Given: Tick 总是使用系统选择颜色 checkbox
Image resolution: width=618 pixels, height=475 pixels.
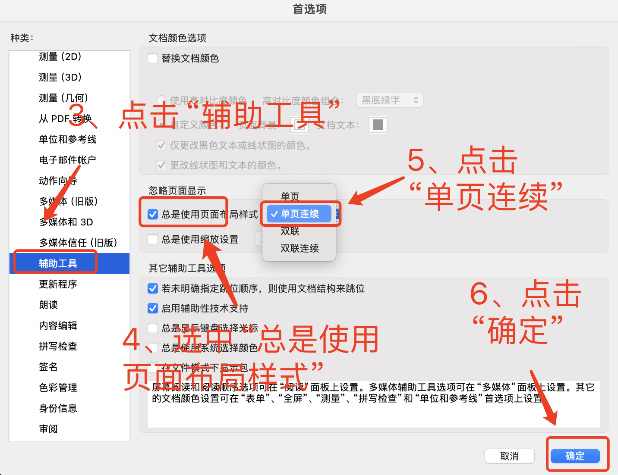Looking at the screenshot, I should [x=153, y=348].
